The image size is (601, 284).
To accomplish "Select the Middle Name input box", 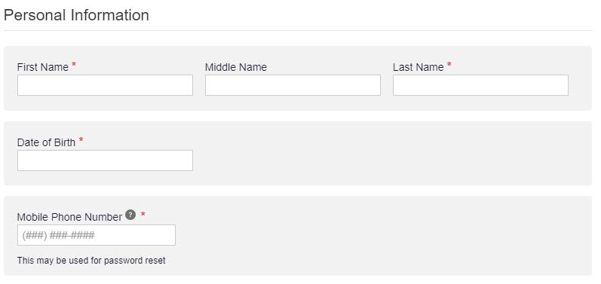I will 293,85.
